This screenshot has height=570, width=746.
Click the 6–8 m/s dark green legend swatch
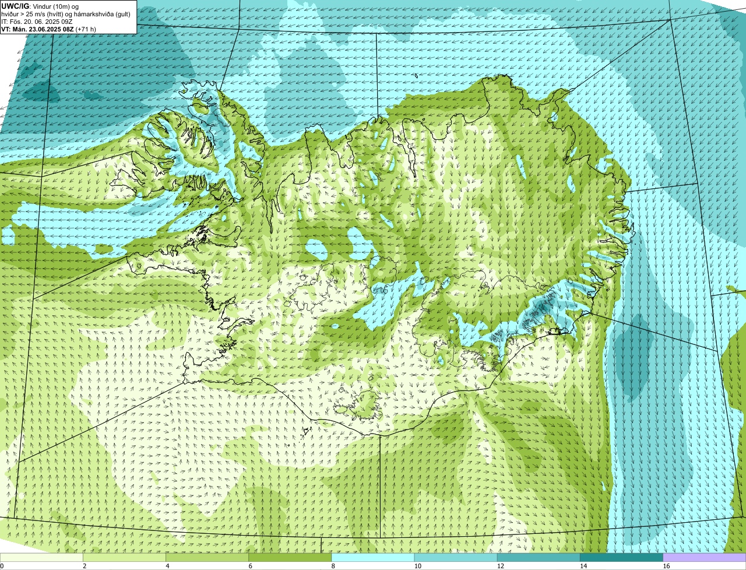tap(290, 557)
